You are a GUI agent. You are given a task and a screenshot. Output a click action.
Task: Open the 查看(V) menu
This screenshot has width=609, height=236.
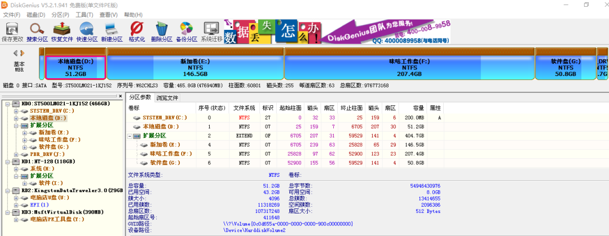coord(108,15)
